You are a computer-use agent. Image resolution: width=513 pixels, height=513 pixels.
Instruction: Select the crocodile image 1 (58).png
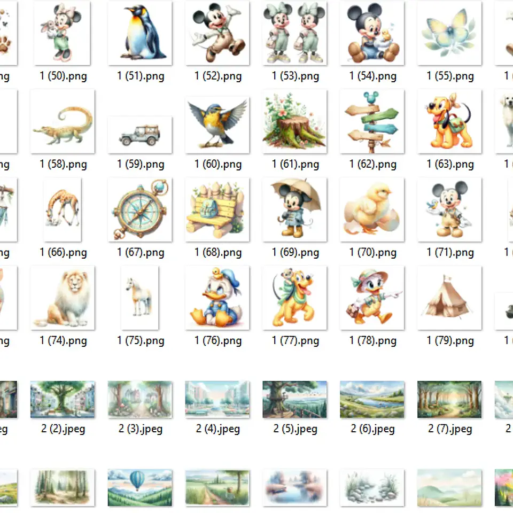pyautogui.click(x=62, y=121)
